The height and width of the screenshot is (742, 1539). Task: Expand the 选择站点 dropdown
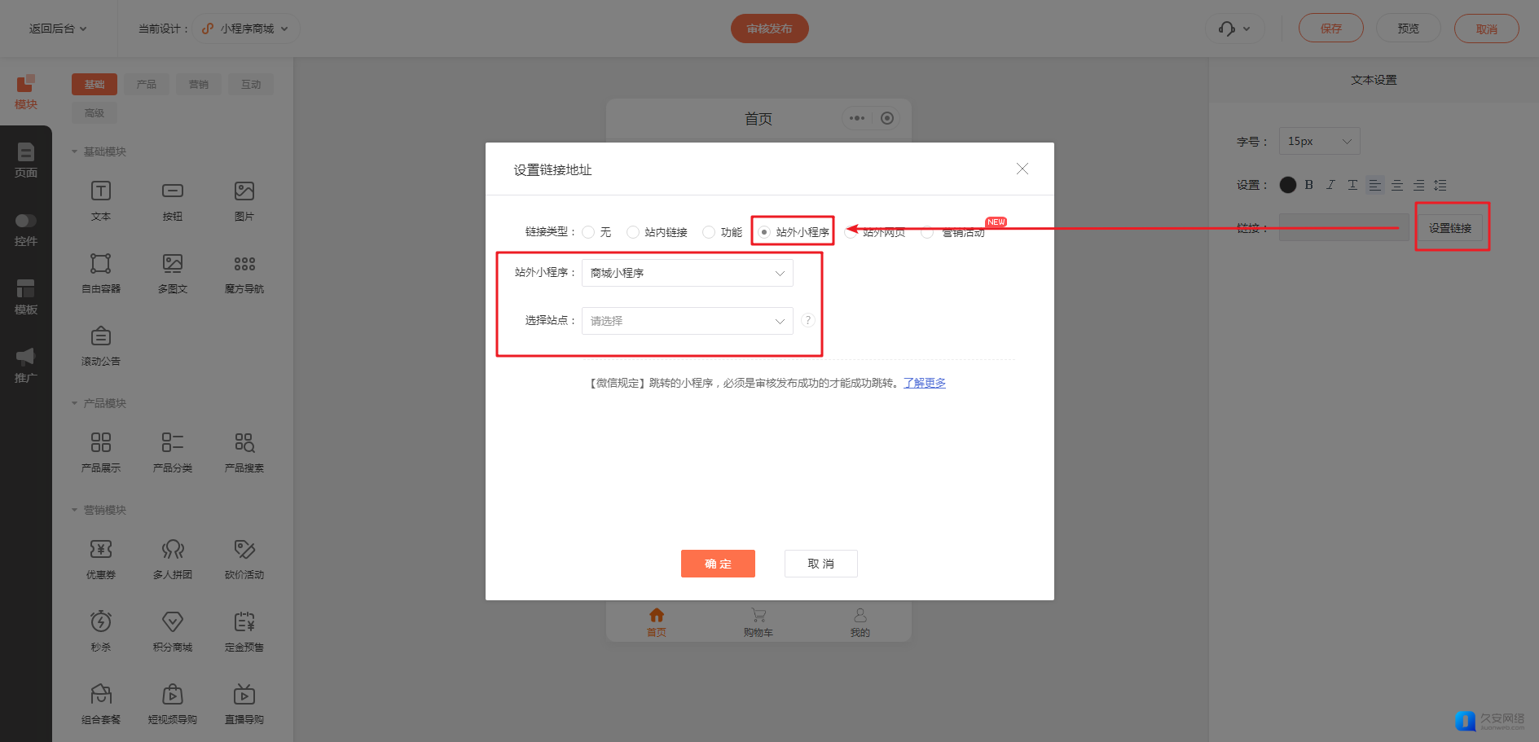pos(687,321)
